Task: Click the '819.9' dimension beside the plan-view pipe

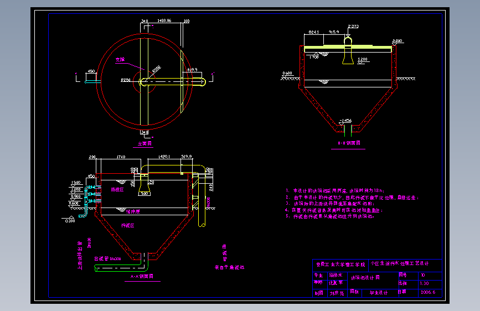Action: pos(192,70)
